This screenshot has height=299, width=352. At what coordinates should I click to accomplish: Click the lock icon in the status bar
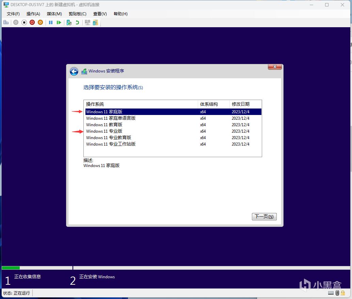[343, 293]
